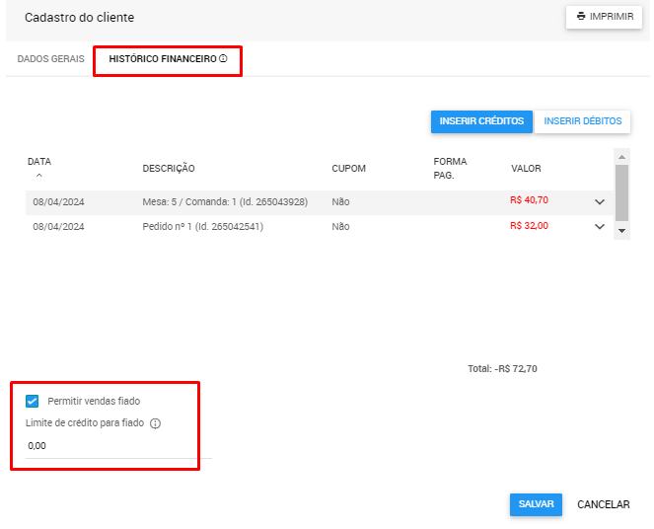Toggle the Permitir vendas fiado checkbox
Viewport: 654px width, 529px height.
coord(33,401)
